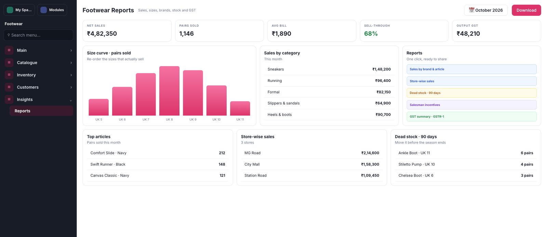547x237 pixels.
Task: Open the Reports sidebar item
Action: point(41,111)
